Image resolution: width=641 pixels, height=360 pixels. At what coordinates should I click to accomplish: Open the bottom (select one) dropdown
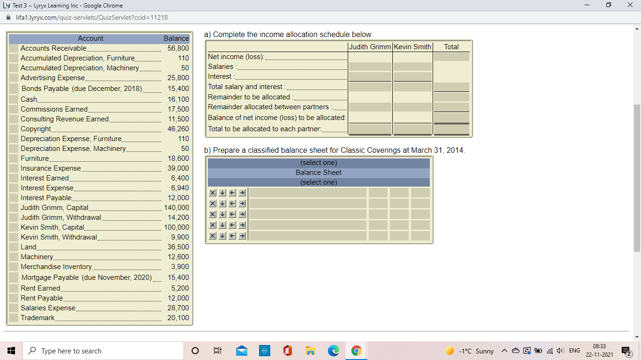[318, 182]
